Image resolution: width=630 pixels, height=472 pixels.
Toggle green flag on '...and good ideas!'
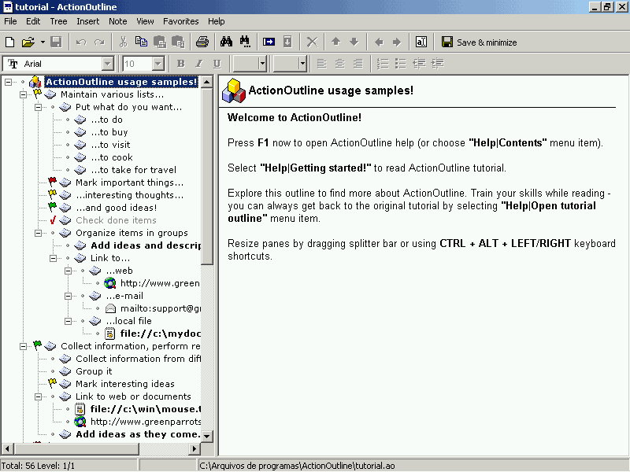point(53,208)
